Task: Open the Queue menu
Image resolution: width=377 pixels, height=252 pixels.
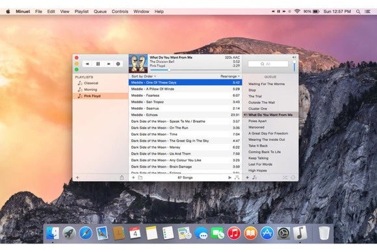Action: tap(100, 11)
